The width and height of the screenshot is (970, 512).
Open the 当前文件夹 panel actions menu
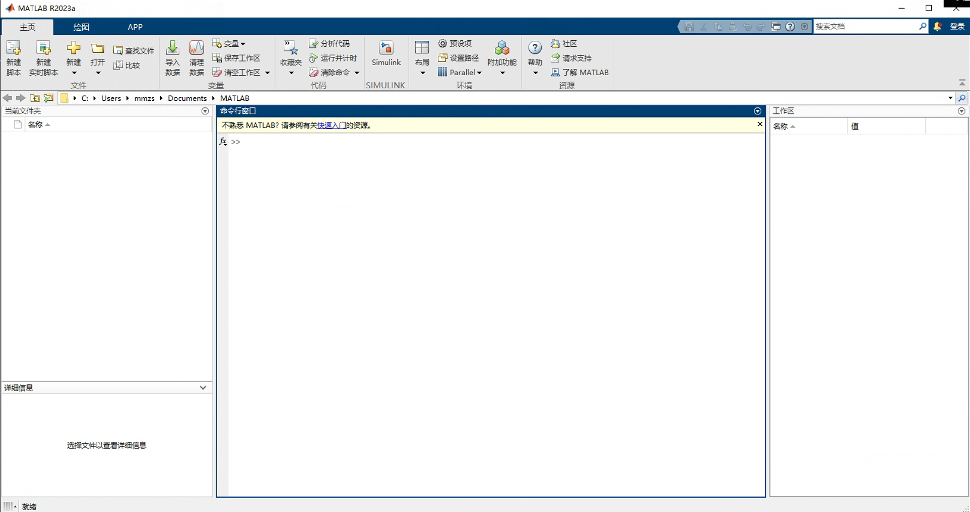(x=205, y=111)
